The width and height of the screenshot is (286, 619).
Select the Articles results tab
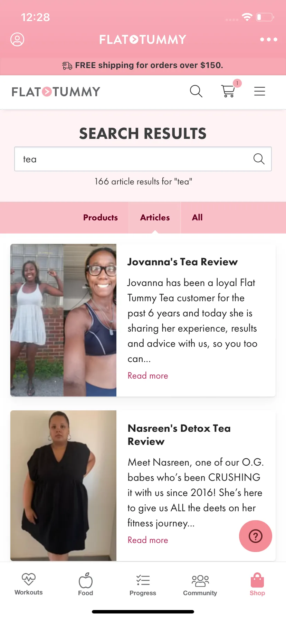[155, 218]
